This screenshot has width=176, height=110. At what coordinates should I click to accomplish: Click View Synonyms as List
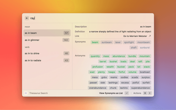(x=111, y=93)
